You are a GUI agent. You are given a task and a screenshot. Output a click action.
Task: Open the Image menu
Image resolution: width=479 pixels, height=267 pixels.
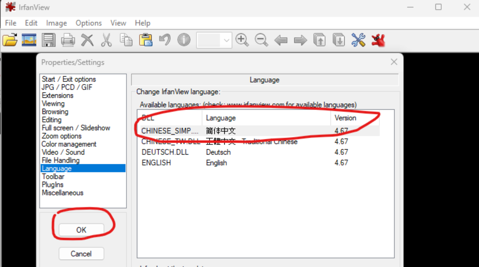(x=57, y=23)
